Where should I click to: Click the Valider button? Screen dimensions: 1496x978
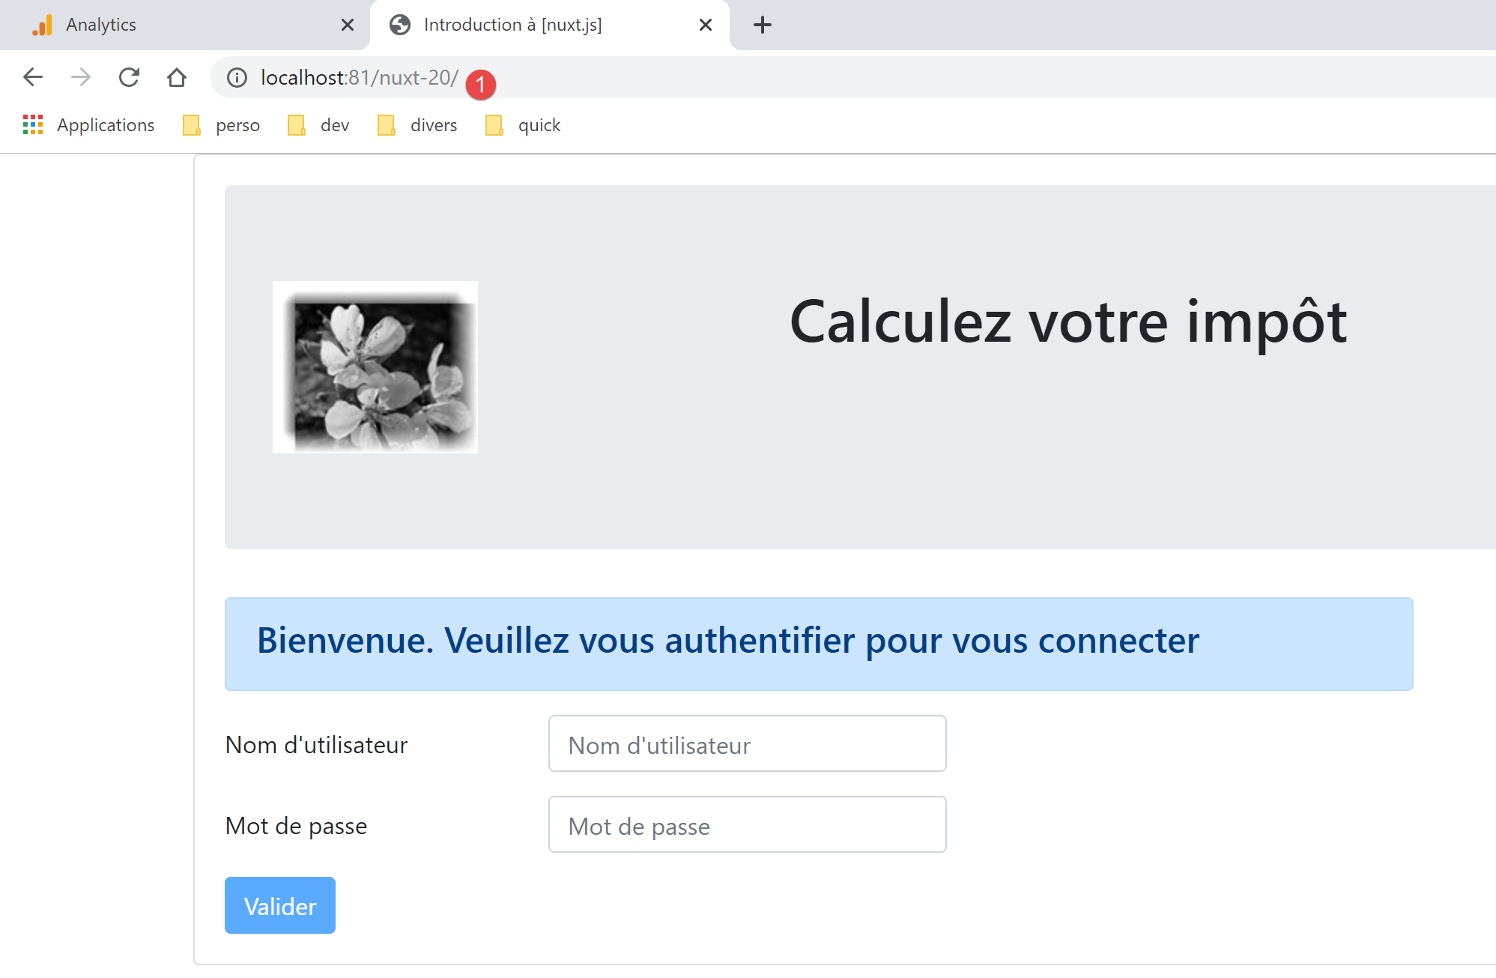click(x=280, y=905)
